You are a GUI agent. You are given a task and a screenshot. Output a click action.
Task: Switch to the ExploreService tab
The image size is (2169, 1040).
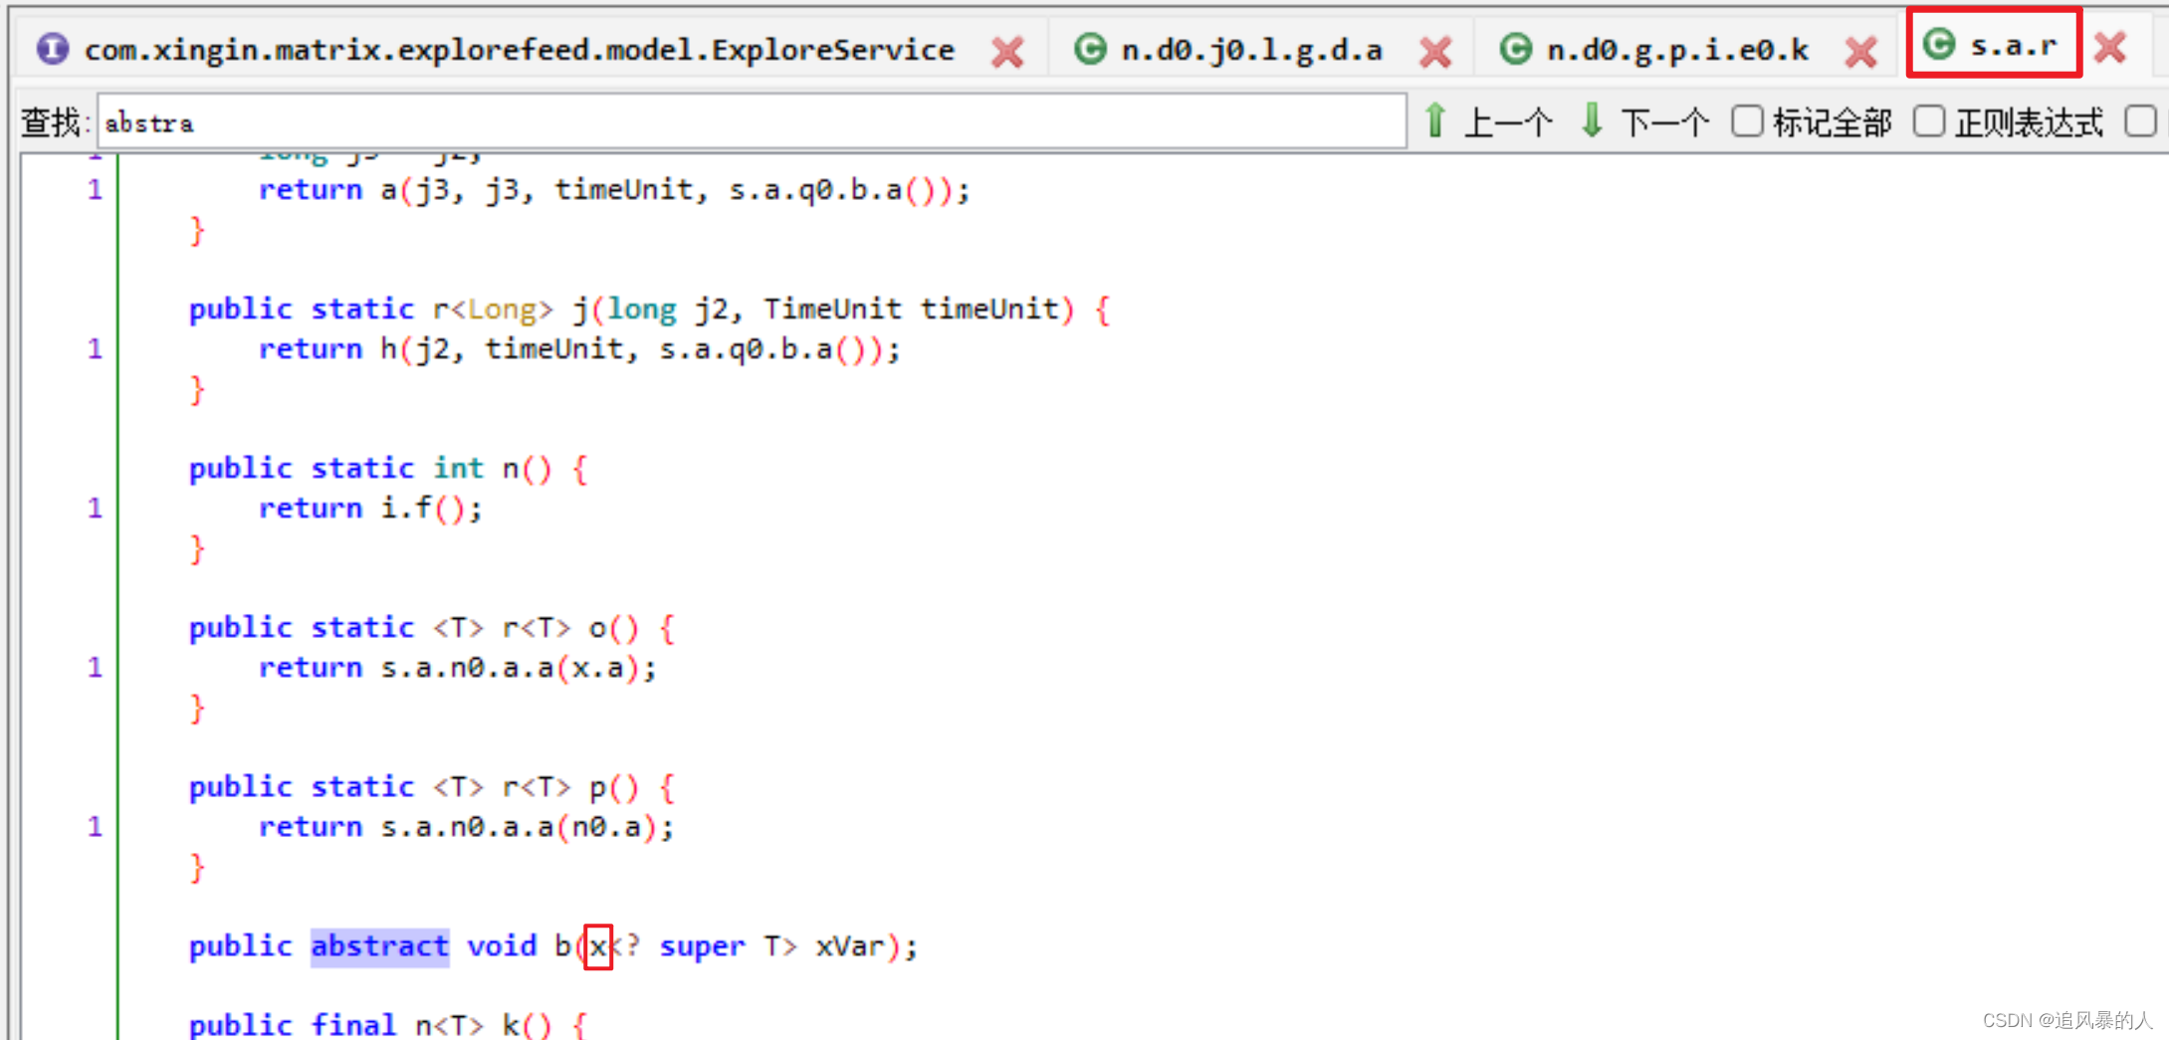point(519,49)
